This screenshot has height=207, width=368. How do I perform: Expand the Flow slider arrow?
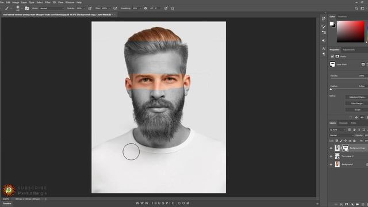coord(109,8)
